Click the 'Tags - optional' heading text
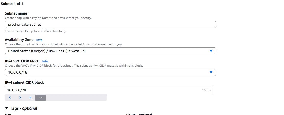The height and width of the screenshot is (115, 284). 24,108
